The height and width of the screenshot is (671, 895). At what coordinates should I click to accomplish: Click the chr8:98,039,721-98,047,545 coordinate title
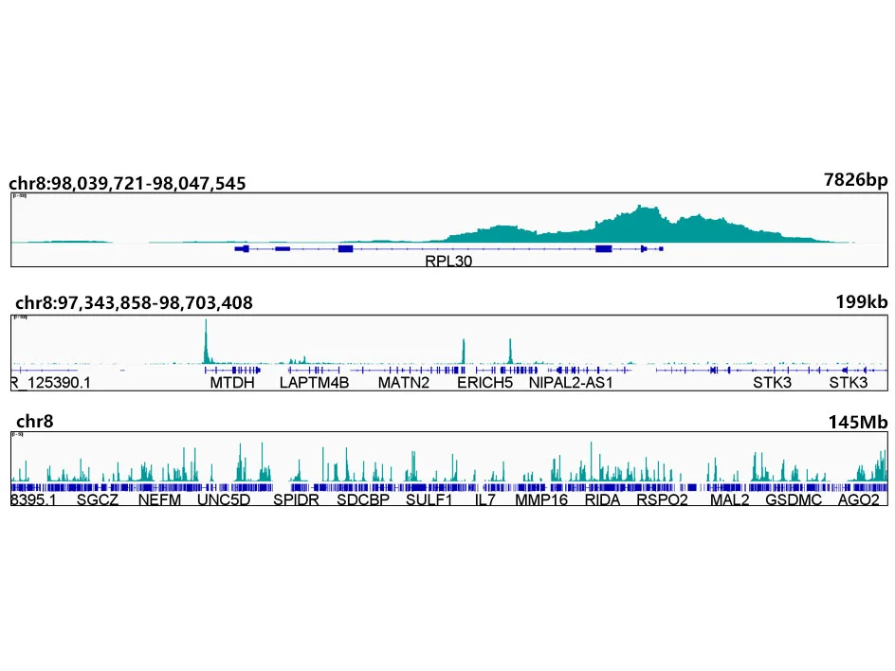127,183
